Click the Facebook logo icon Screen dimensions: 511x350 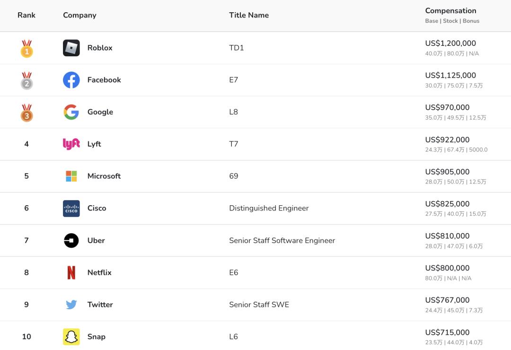[71, 80]
